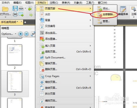The width and height of the screenshot is (137, 108).
Task: Open the 对象(B) menu
Action: pos(78,3)
